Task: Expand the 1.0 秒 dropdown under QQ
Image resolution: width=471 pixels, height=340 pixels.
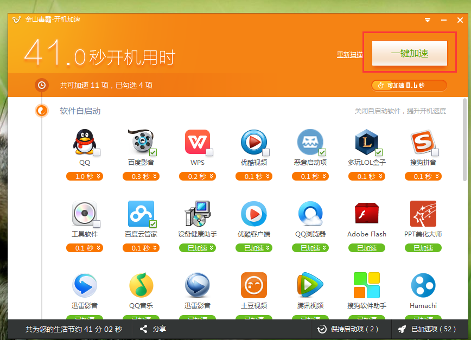Action: pyautogui.click(x=99, y=176)
